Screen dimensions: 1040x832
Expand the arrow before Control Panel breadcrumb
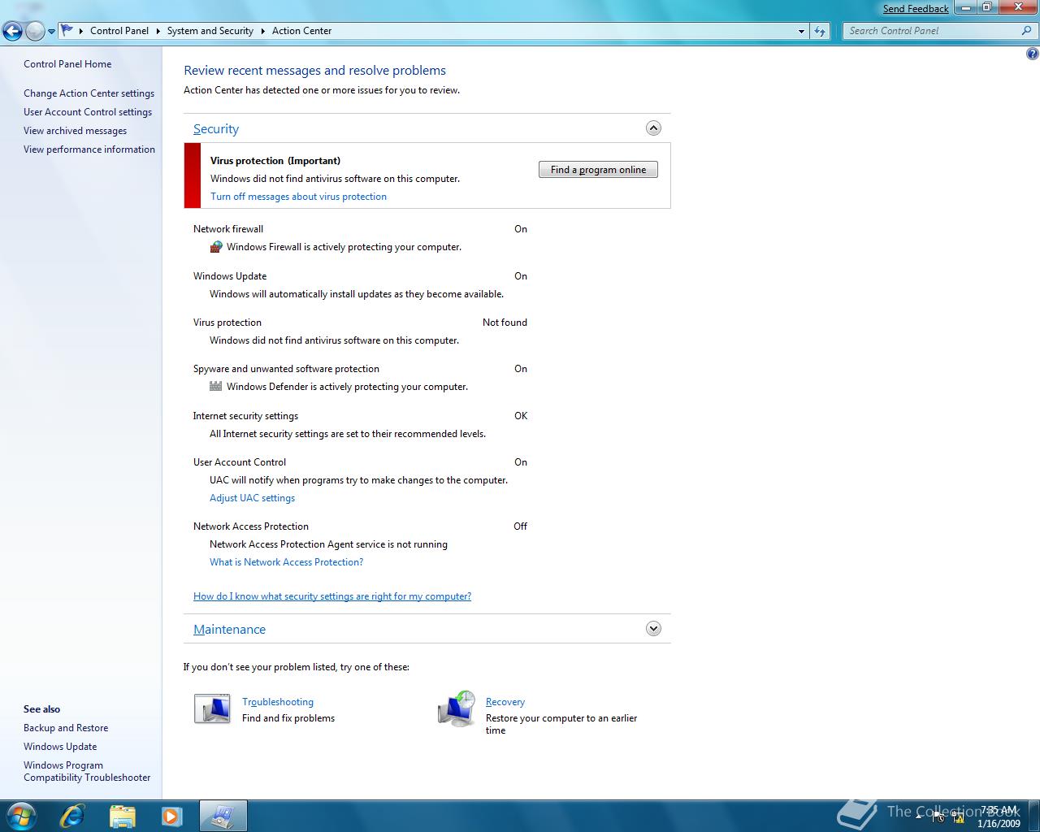tap(81, 31)
